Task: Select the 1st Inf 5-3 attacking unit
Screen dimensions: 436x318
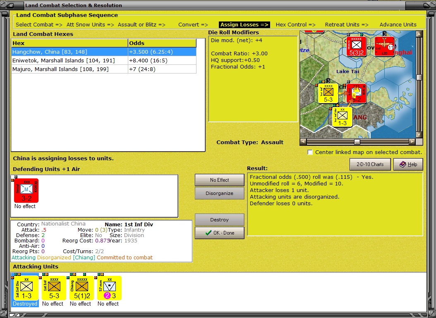Action: pos(54,288)
